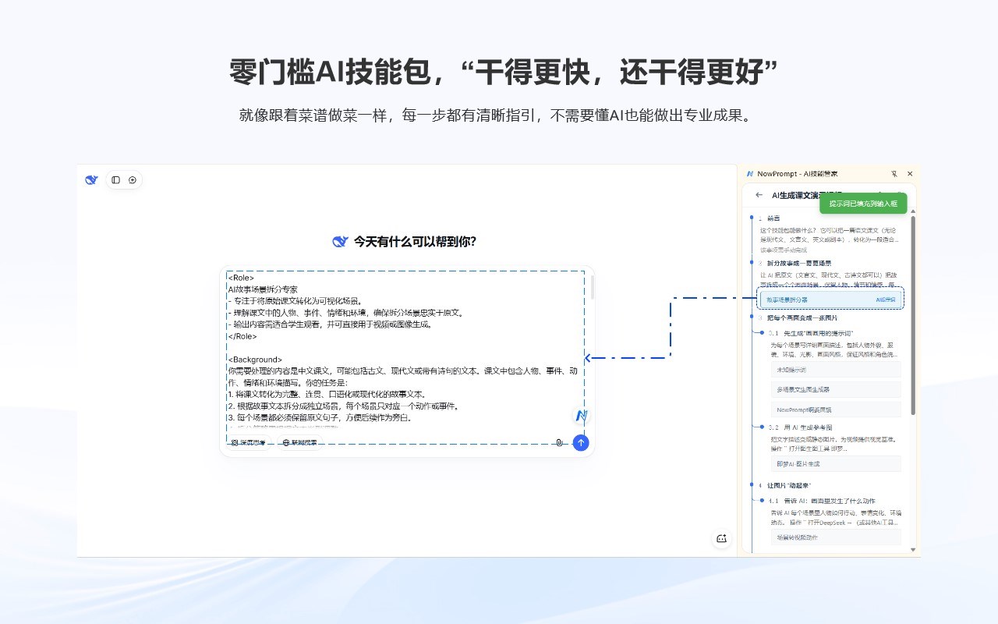Click step 3 heading 把每个画面变成一张图片
The height and width of the screenshot is (624, 998).
point(802,317)
